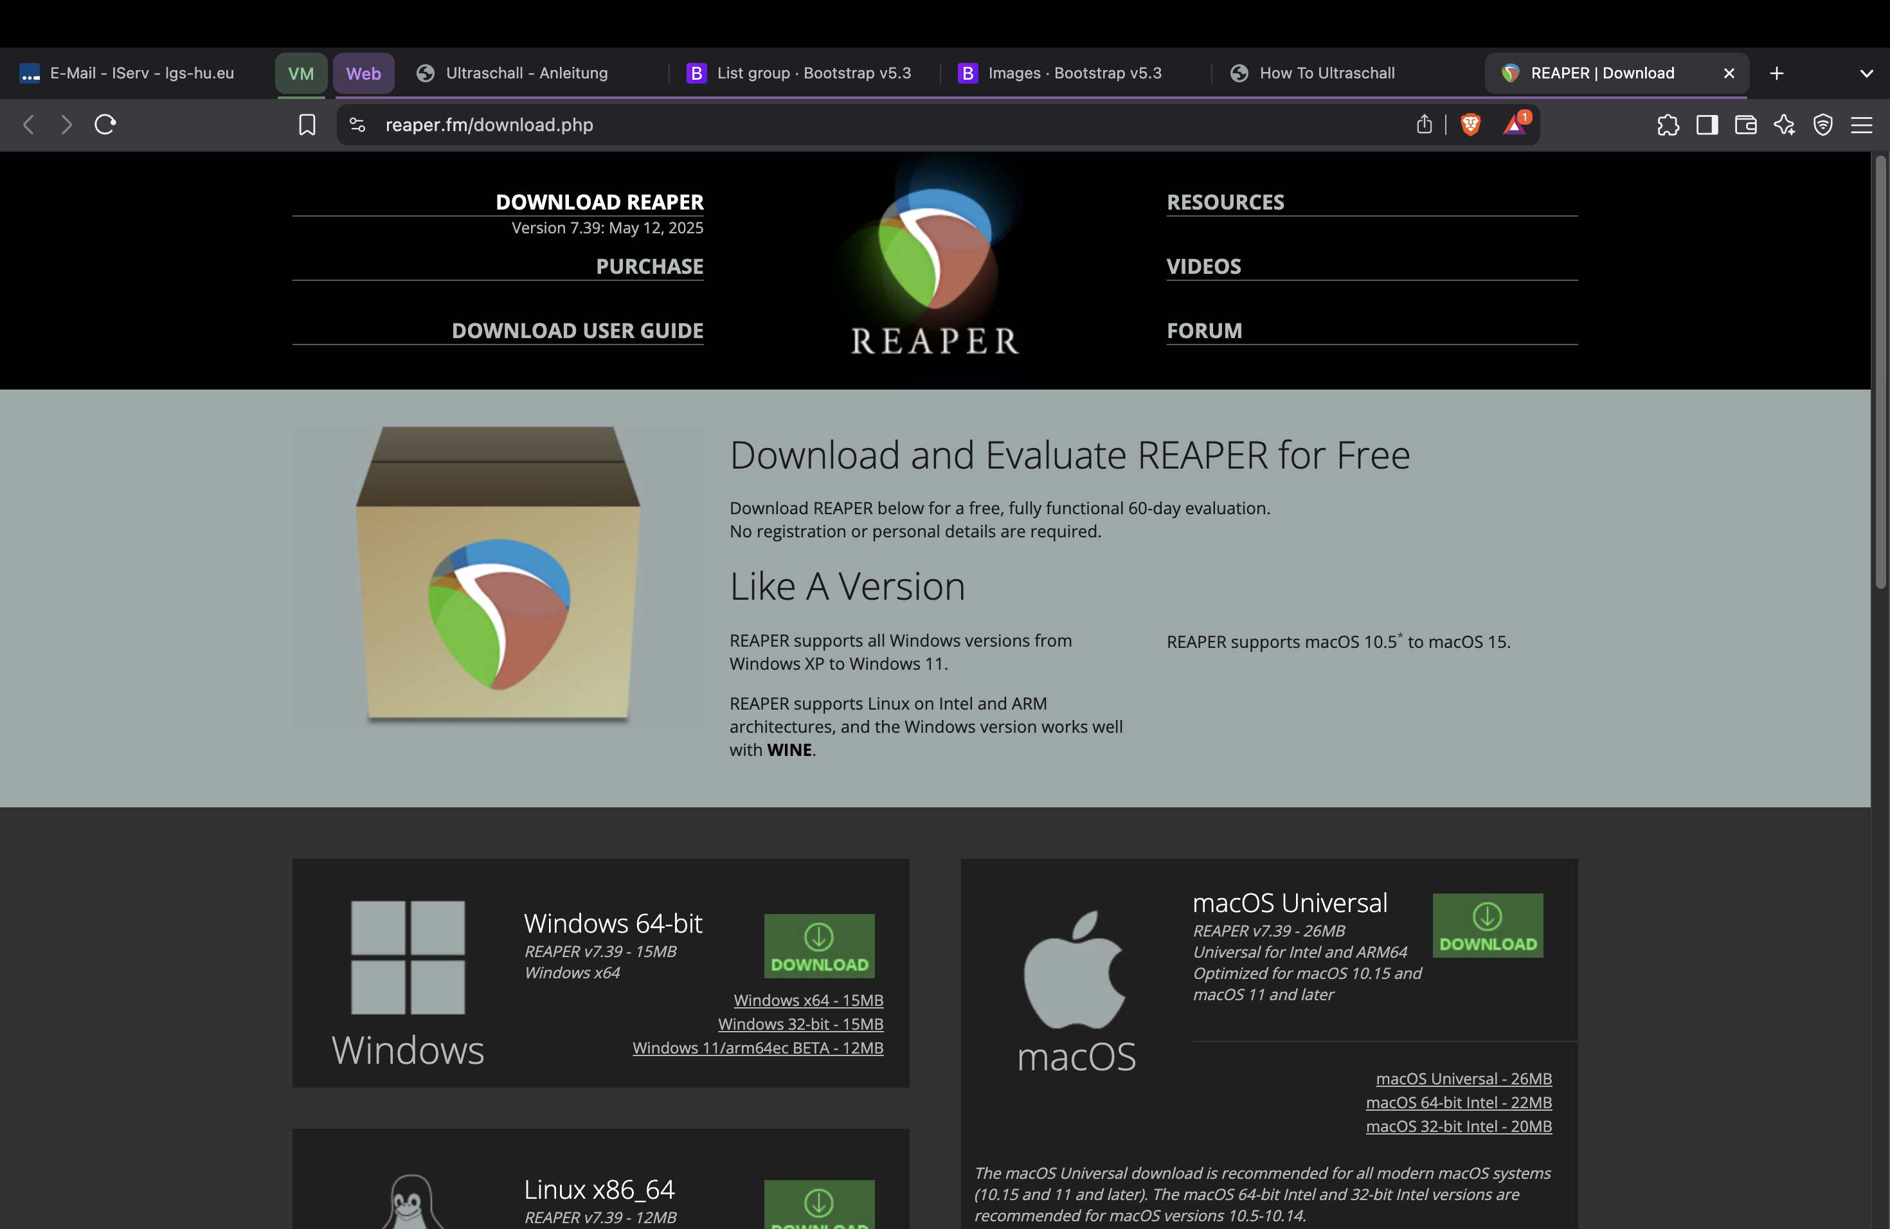Open the RESOURCES nav link
1890x1229 pixels.
(1225, 202)
